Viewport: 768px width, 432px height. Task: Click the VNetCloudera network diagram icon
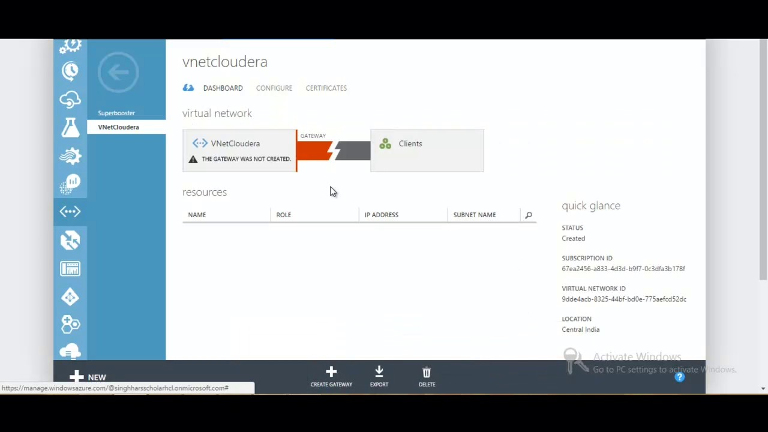pos(200,143)
